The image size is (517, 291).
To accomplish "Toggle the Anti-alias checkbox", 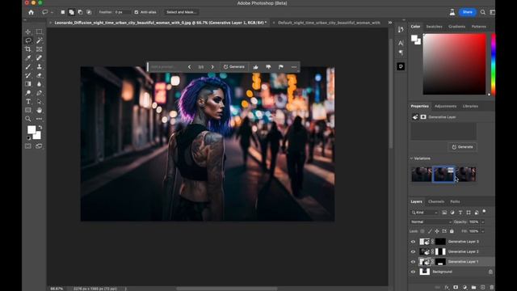I will click(x=137, y=12).
